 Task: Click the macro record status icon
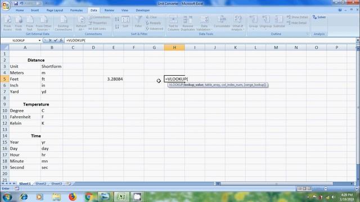(16, 189)
